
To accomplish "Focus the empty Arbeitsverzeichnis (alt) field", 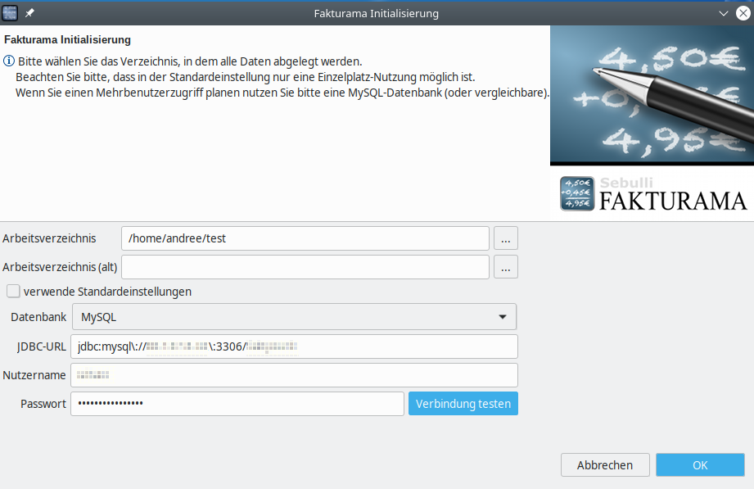I will (305, 267).
